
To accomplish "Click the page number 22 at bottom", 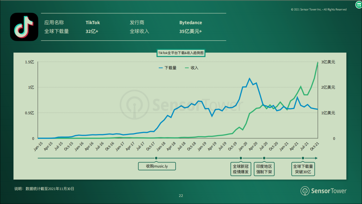I will [181, 196].
